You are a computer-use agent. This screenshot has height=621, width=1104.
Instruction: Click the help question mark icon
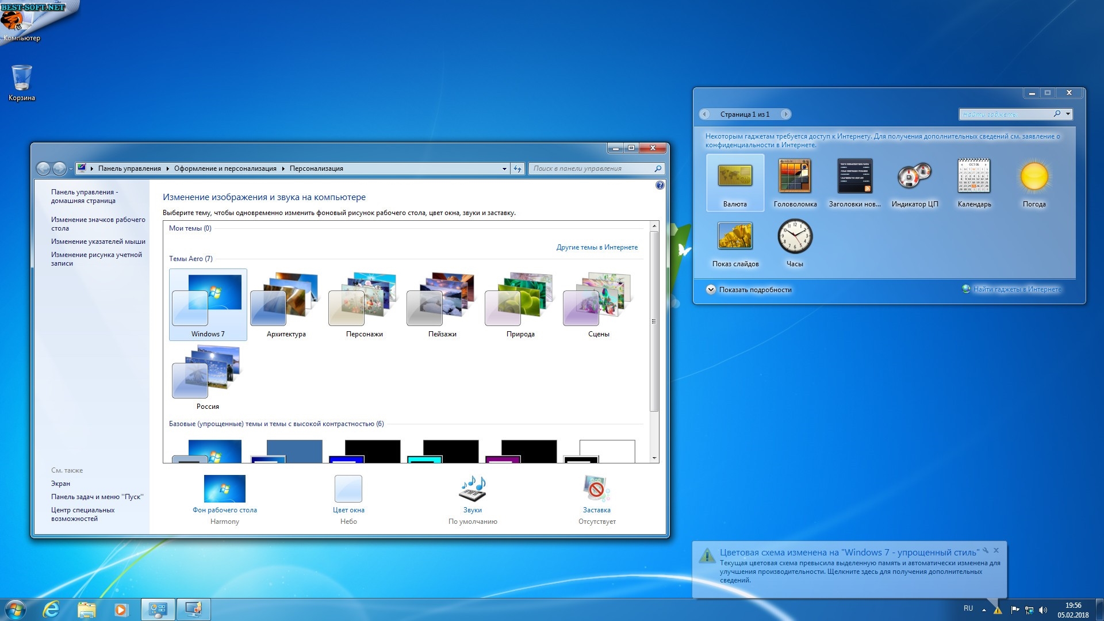(x=660, y=185)
